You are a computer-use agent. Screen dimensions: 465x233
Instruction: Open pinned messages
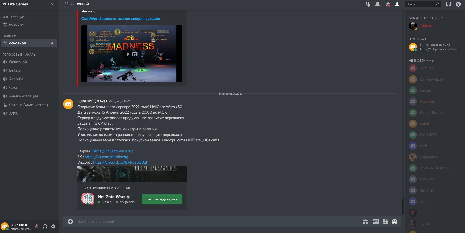pyautogui.click(x=388, y=4)
